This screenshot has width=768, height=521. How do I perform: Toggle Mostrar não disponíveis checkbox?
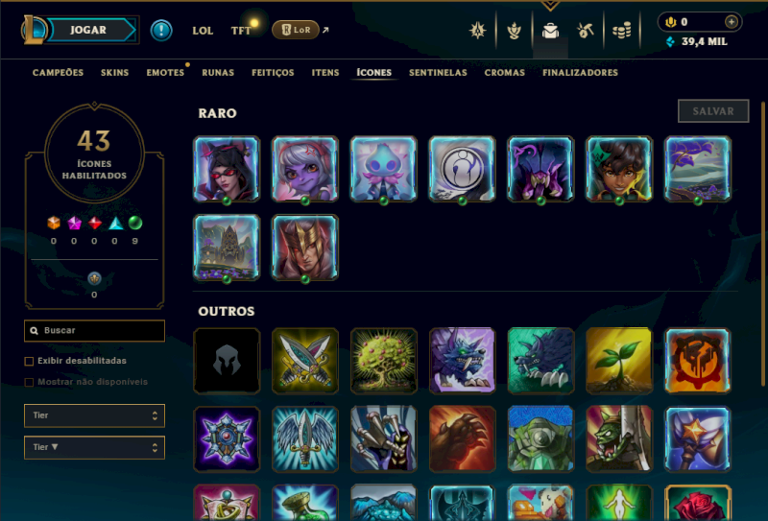click(x=29, y=383)
